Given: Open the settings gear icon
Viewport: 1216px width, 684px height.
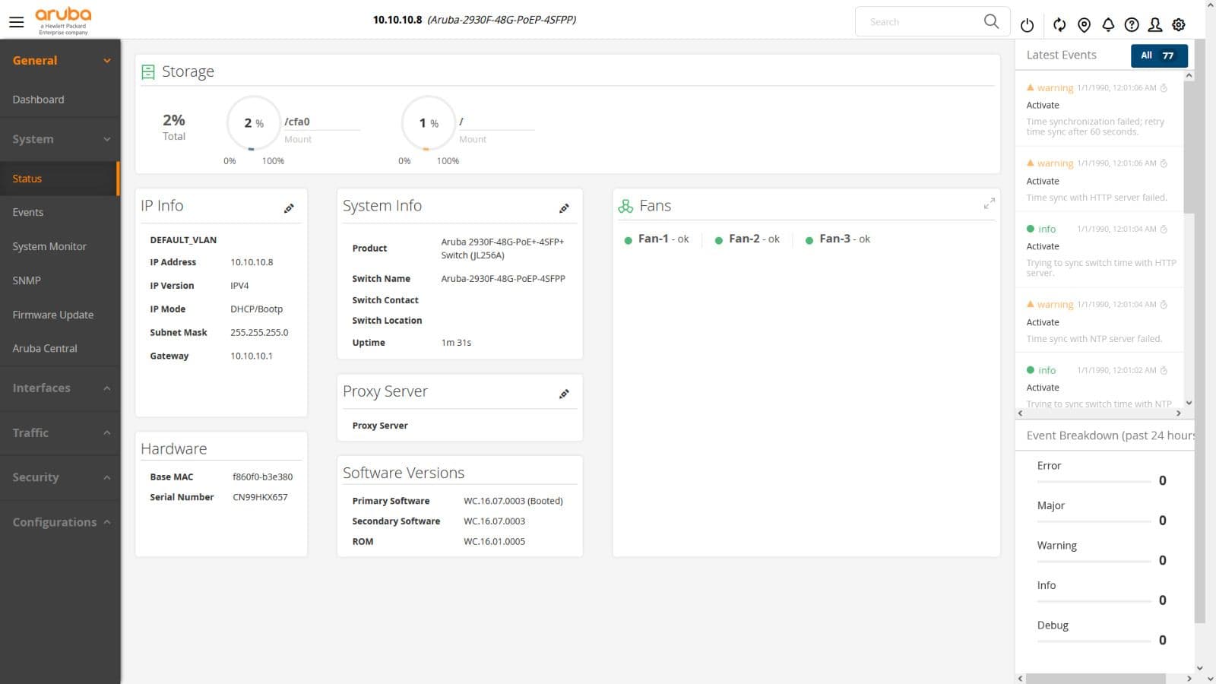Looking at the screenshot, I should (x=1179, y=25).
